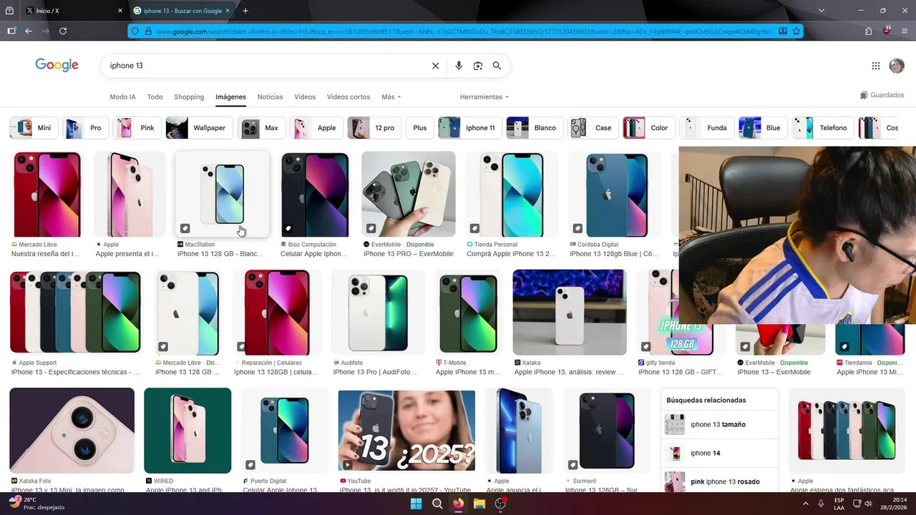Image resolution: width=916 pixels, height=515 pixels.
Task: Reload the page with the refresh icon
Action: [x=63, y=31]
